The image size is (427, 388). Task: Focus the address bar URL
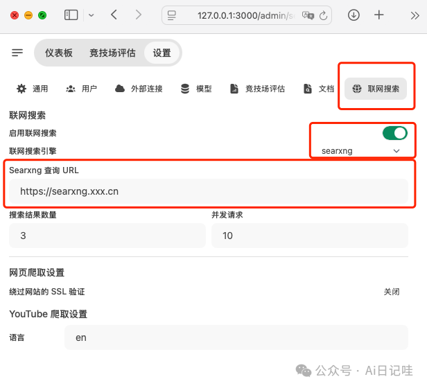[245, 15]
